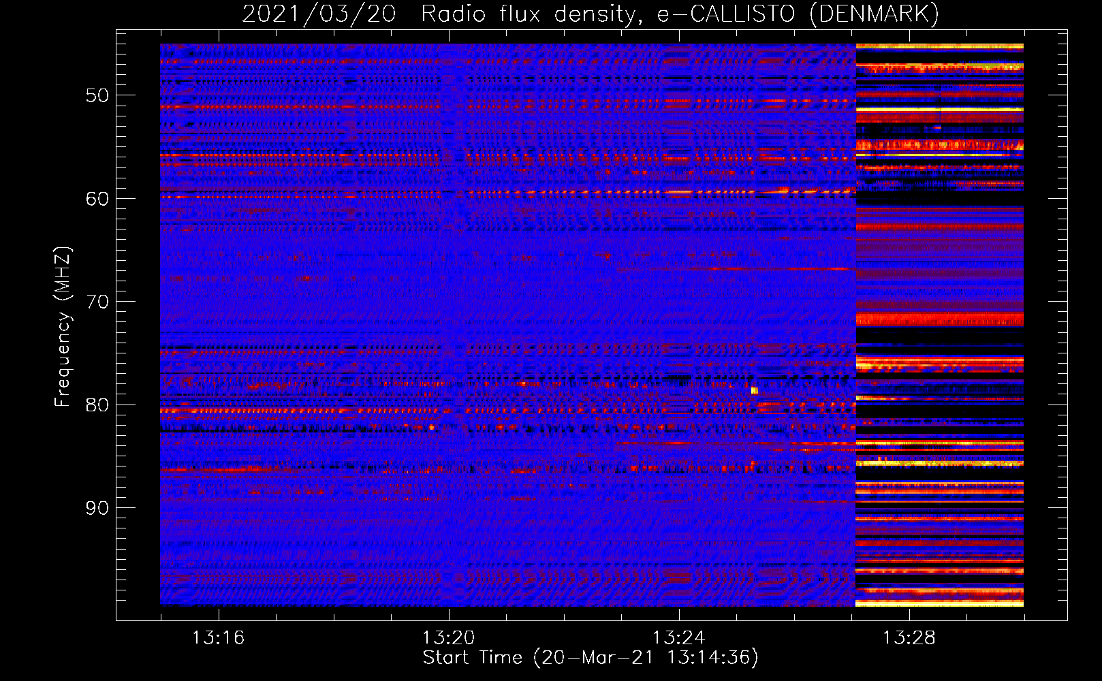Click the 80 frequency tick label
Image resolution: width=1102 pixels, height=681 pixels.
pos(97,405)
